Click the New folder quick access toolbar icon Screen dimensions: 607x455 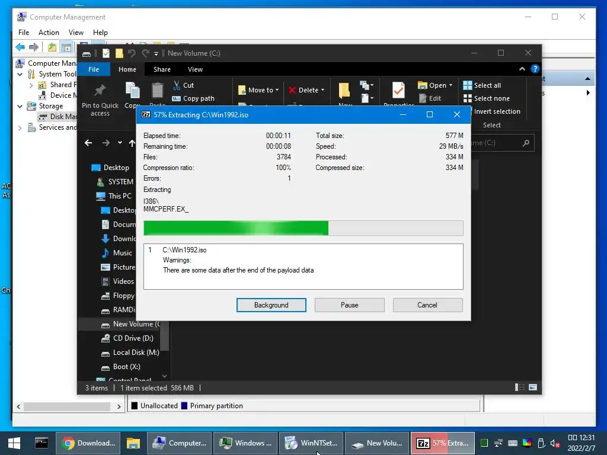point(119,53)
